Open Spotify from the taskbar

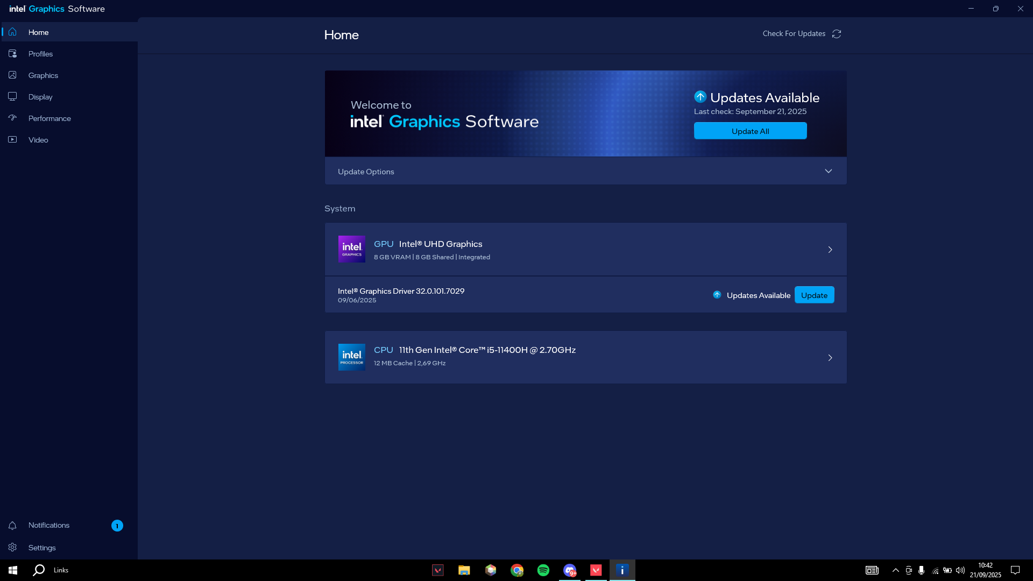coord(543,570)
